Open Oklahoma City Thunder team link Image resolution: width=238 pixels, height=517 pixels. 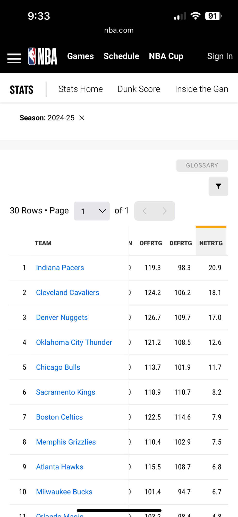[x=74, y=342]
